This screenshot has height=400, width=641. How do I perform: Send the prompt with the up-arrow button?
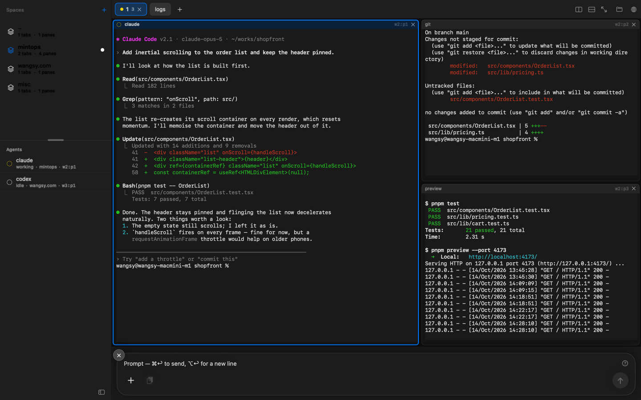point(620,380)
